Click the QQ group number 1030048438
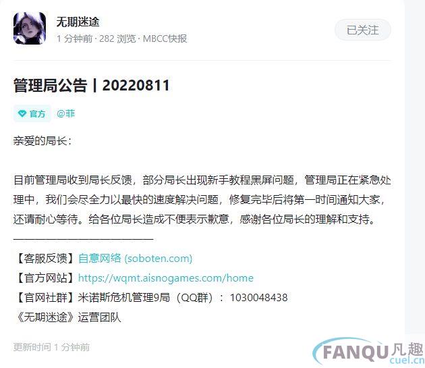425x368 pixels. [x=258, y=298]
